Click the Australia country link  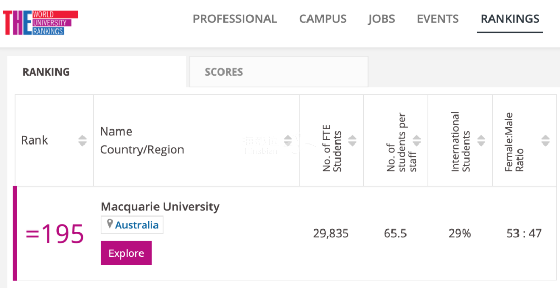[136, 225]
